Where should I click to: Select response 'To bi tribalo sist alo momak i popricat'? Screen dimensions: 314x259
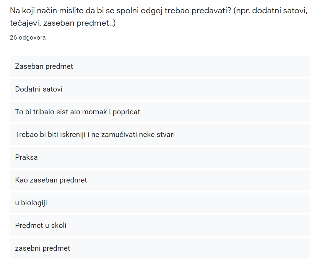[x=160, y=112]
